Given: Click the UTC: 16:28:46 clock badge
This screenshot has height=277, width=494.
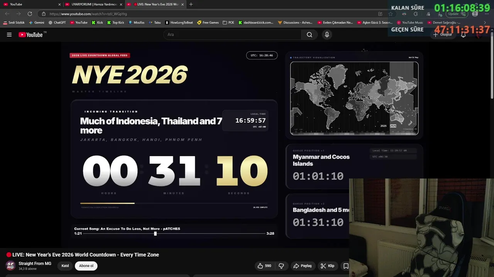Looking at the screenshot, I should [262, 55].
